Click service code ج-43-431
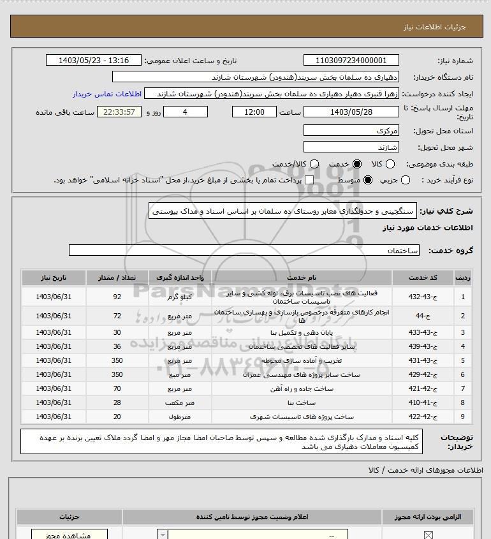Image resolution: width=491 pixels, height=539 pixels. [423, 360]
